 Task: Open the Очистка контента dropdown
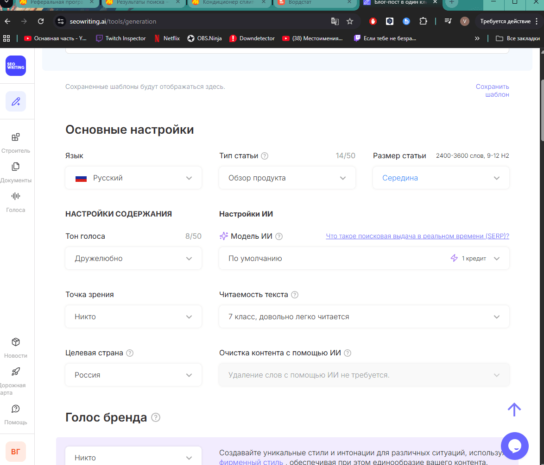tap(364, 375)
